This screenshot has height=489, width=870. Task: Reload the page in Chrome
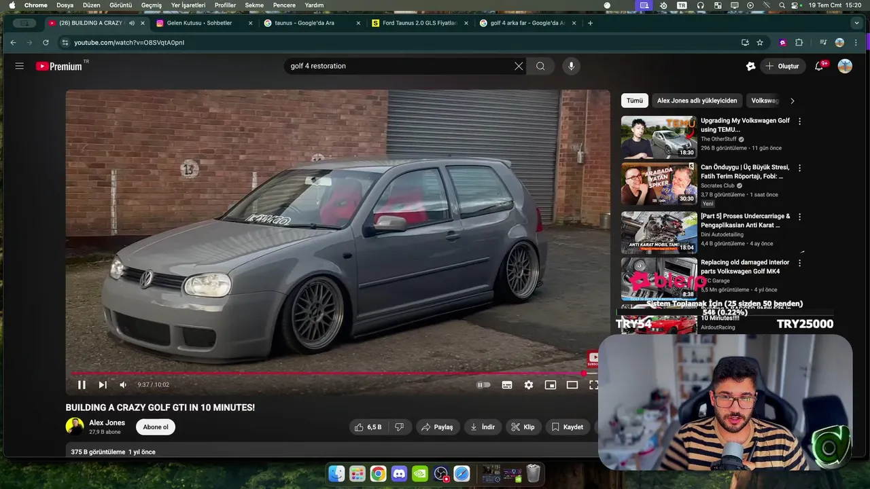click(46, 42)
